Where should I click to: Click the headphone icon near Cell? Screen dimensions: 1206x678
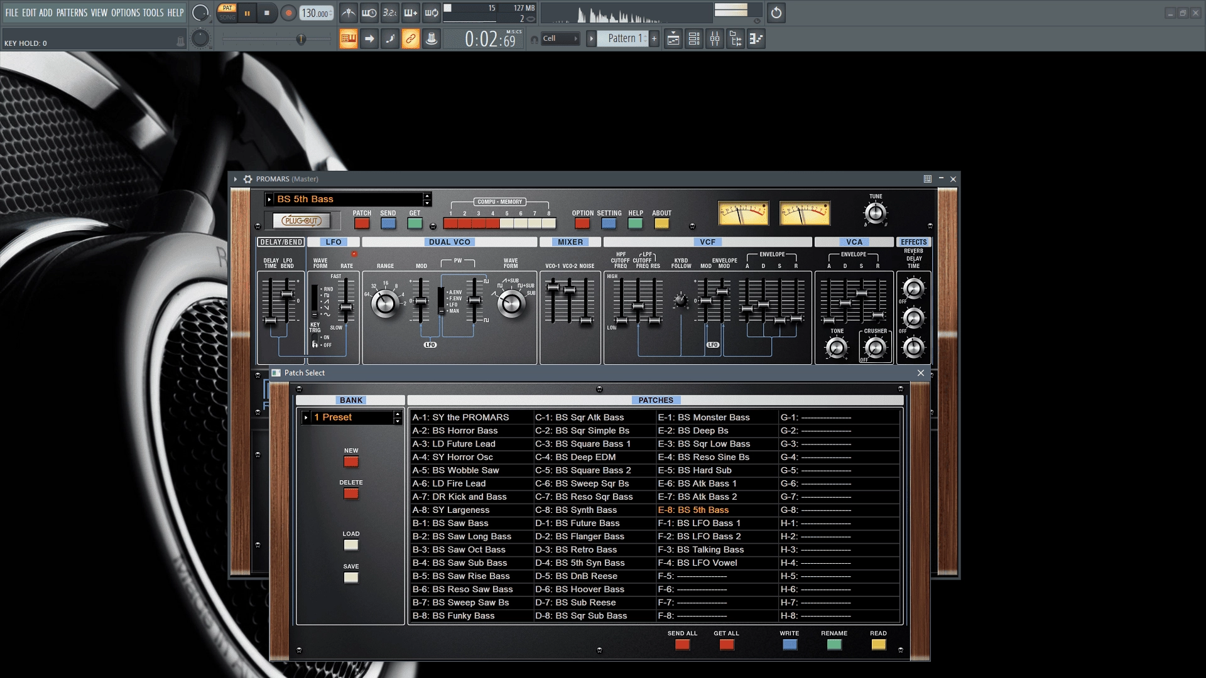click(535, 40)
